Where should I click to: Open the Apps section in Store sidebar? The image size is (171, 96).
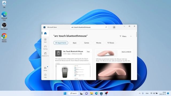click(45, 40)
